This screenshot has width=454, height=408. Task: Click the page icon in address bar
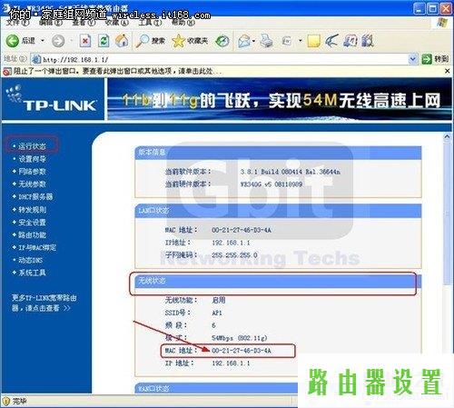coord(36,59)
